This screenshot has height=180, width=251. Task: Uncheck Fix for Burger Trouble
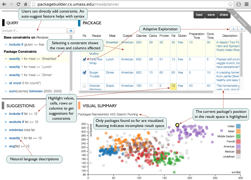[84, 73]
